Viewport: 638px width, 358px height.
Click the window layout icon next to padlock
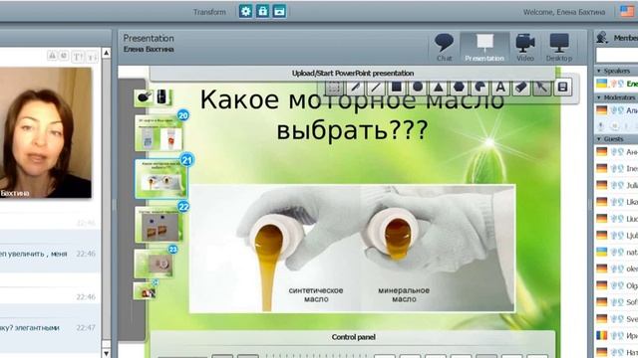tap(279, 11)
